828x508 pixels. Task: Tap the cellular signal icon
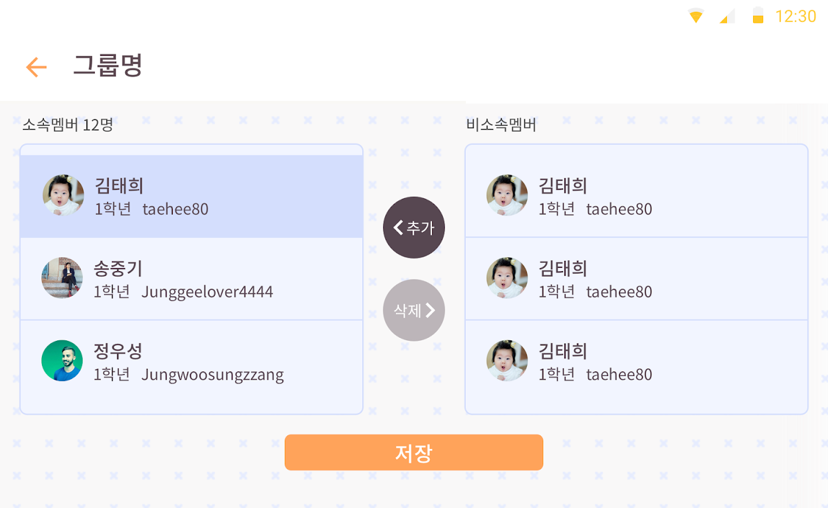(x=727, y=16)
